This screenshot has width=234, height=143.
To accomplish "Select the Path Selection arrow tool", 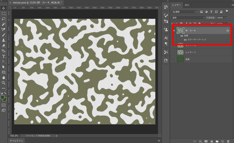I will tap(4, 67).
